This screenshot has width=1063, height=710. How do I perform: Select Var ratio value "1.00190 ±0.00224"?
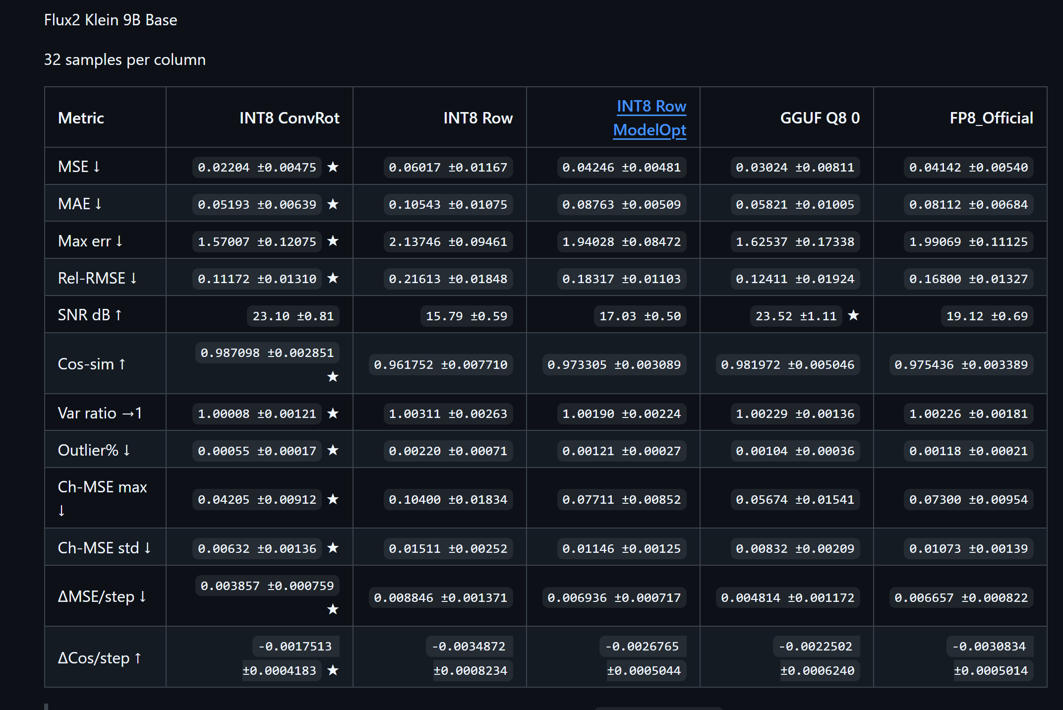[622, 414]
